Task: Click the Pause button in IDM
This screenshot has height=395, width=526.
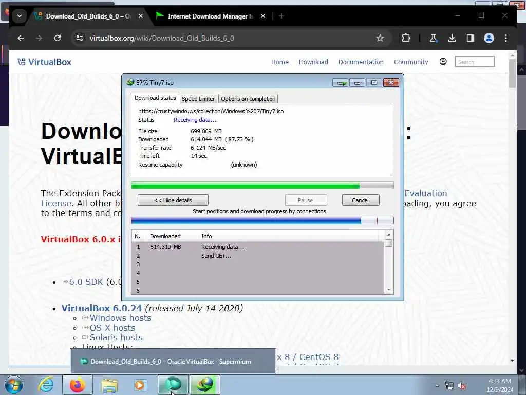Action: point(306,200)
